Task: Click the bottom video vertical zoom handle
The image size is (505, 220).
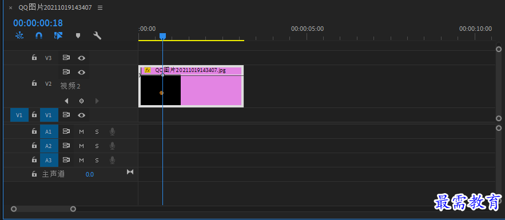Action: pyautogui.click(x=499, y=118)
